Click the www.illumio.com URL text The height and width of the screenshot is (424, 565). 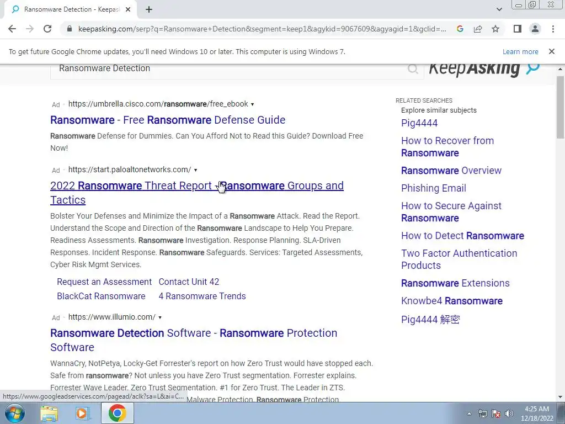[x=111, y=317]
